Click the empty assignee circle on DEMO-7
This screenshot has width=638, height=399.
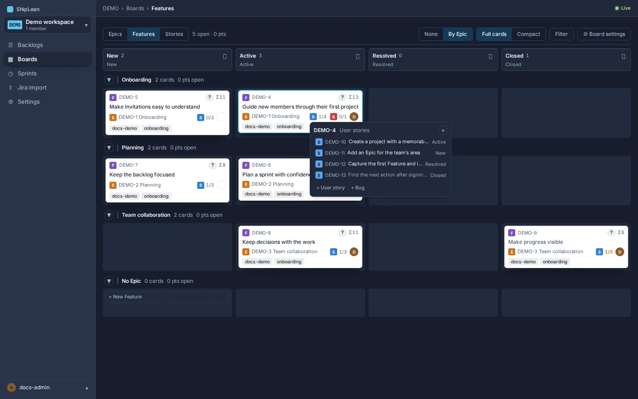(x=221, y=185)
